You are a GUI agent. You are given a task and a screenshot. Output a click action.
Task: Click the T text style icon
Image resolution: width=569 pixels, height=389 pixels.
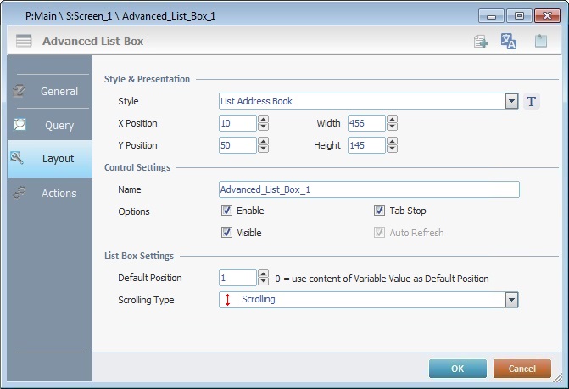(x=531, y=101)
